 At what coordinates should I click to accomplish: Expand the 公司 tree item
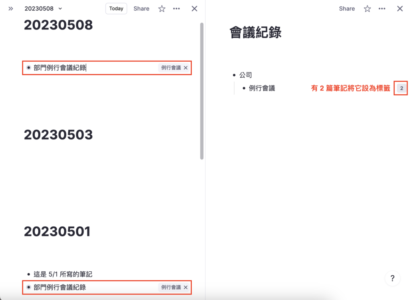[233, 75]
